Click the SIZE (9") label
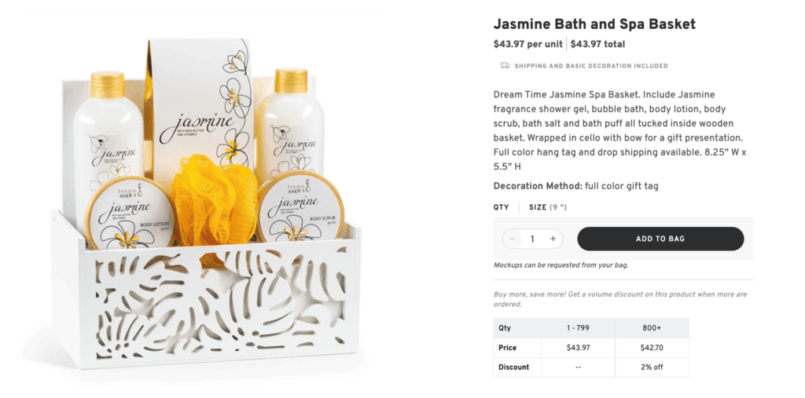 click(548, 207)
